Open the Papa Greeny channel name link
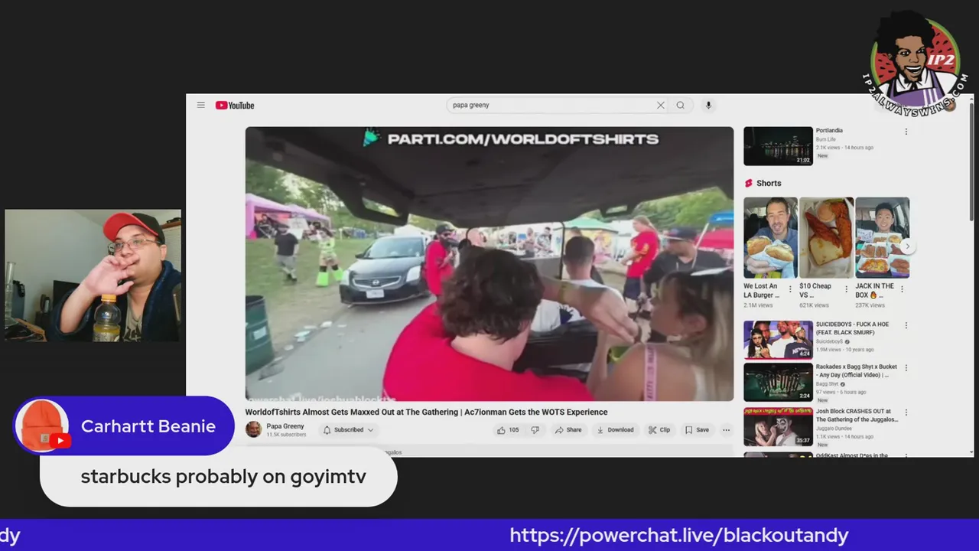 285,426
